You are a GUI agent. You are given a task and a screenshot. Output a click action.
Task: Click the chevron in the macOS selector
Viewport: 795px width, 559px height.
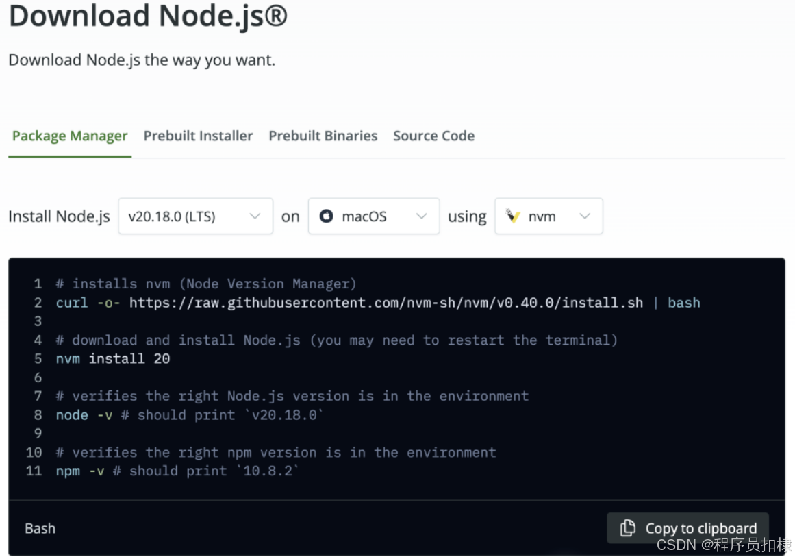tap(421, 216)
